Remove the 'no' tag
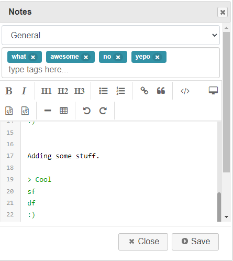Screen dimensions: 233x261 pyautogui.click(x=118, y=57)
